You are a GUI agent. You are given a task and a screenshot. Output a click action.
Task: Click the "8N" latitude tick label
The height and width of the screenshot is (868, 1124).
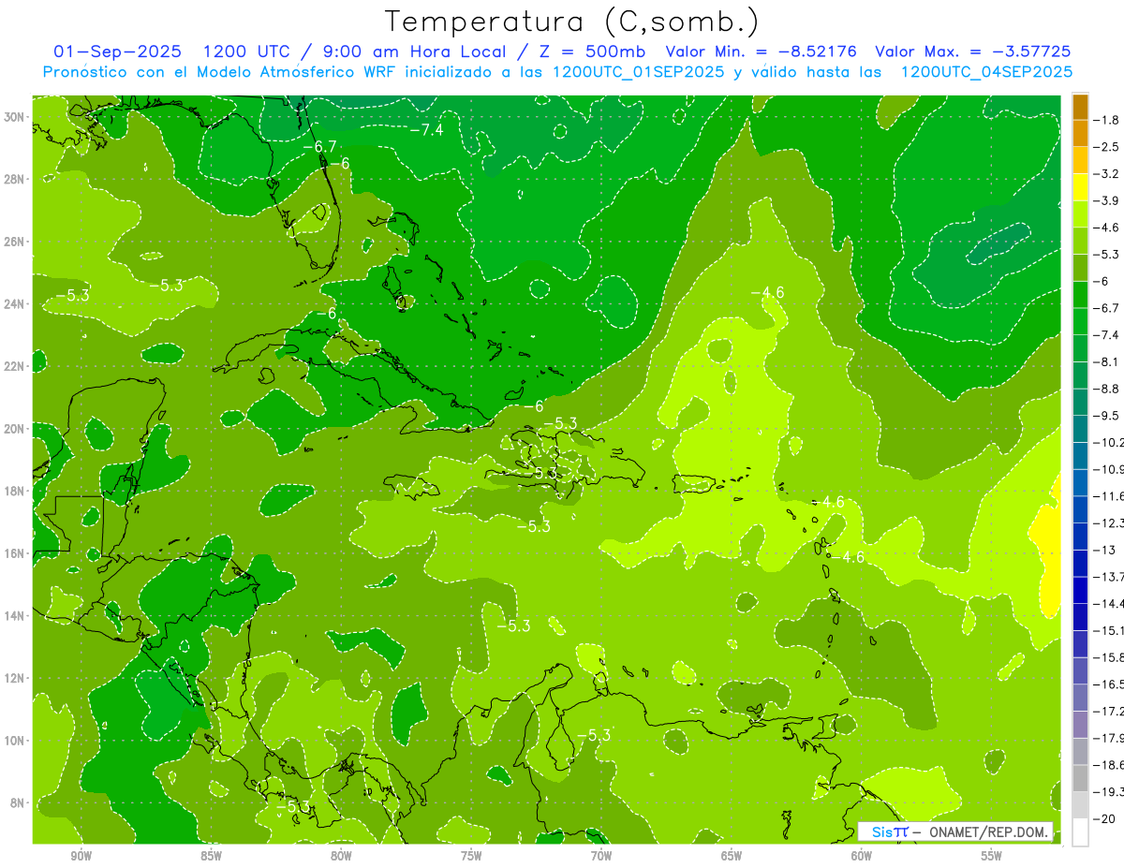(x=18, y=803)
